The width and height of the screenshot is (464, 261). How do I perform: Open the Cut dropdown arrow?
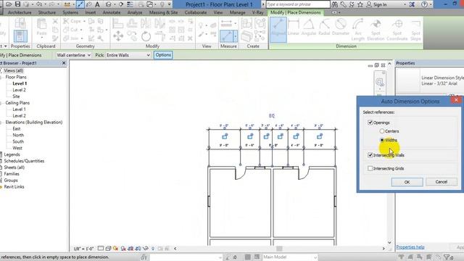pyautogui.click(x=81, y=30)
